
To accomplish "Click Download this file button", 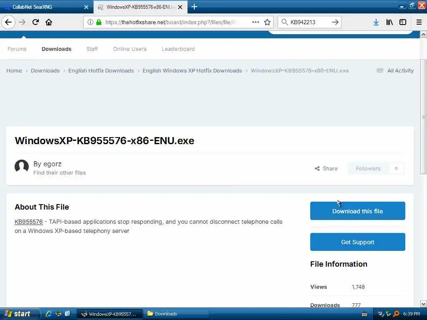I will (357, 211).
